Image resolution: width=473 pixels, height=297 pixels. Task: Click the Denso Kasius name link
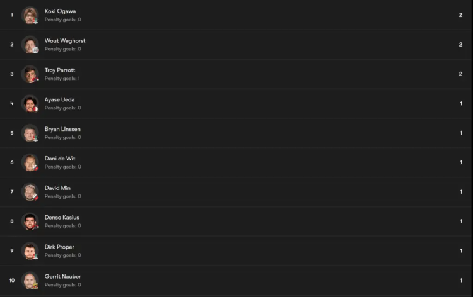pos(62,218)
